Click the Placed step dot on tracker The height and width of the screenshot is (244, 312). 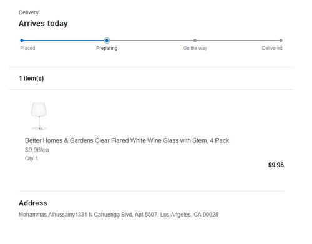(x=22, y=41)
